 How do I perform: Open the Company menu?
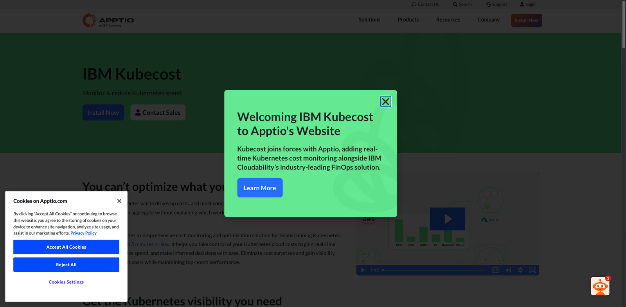pos(488,20)
